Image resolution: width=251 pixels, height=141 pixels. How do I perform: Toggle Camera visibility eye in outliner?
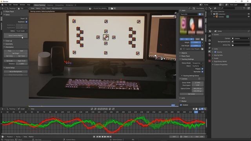coord(249,16)
